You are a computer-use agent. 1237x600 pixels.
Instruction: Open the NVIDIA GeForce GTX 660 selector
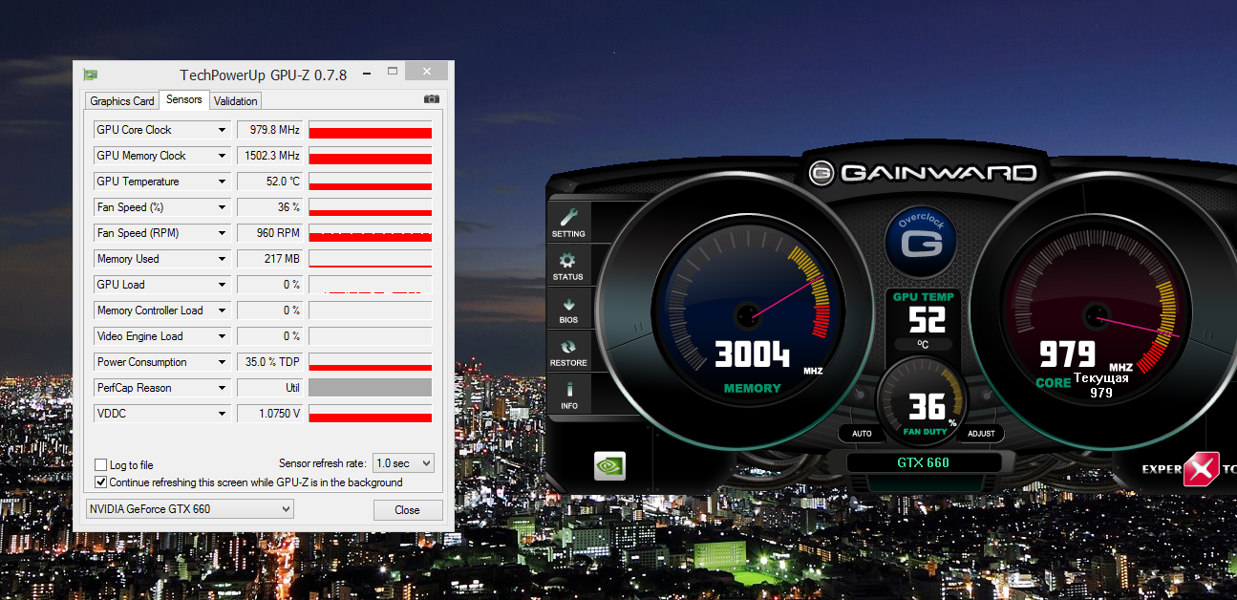(190, 509)
